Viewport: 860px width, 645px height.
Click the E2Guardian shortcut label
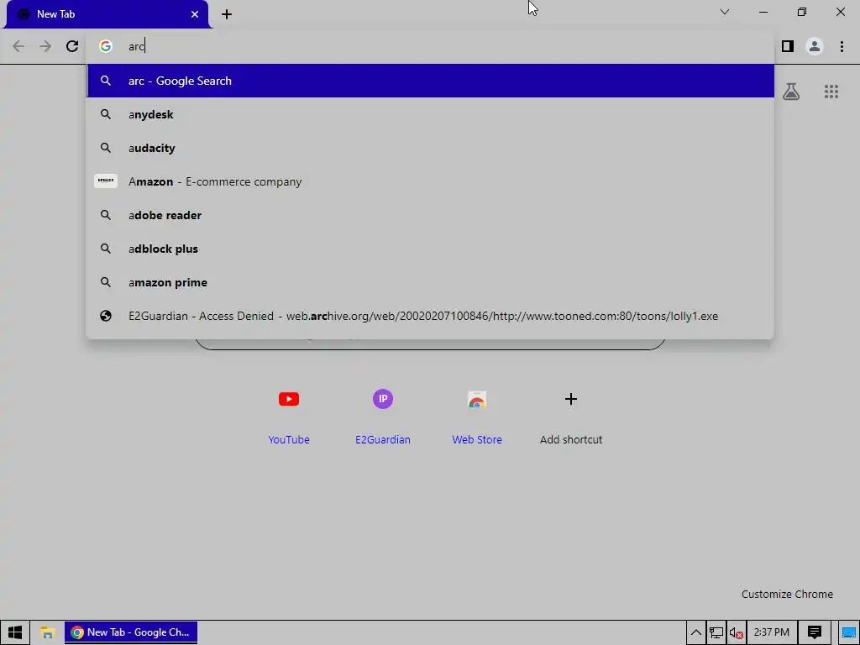[x=382, y=439]
